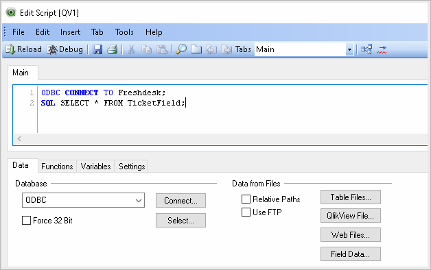Open the Insert menu

coord(71,32)
